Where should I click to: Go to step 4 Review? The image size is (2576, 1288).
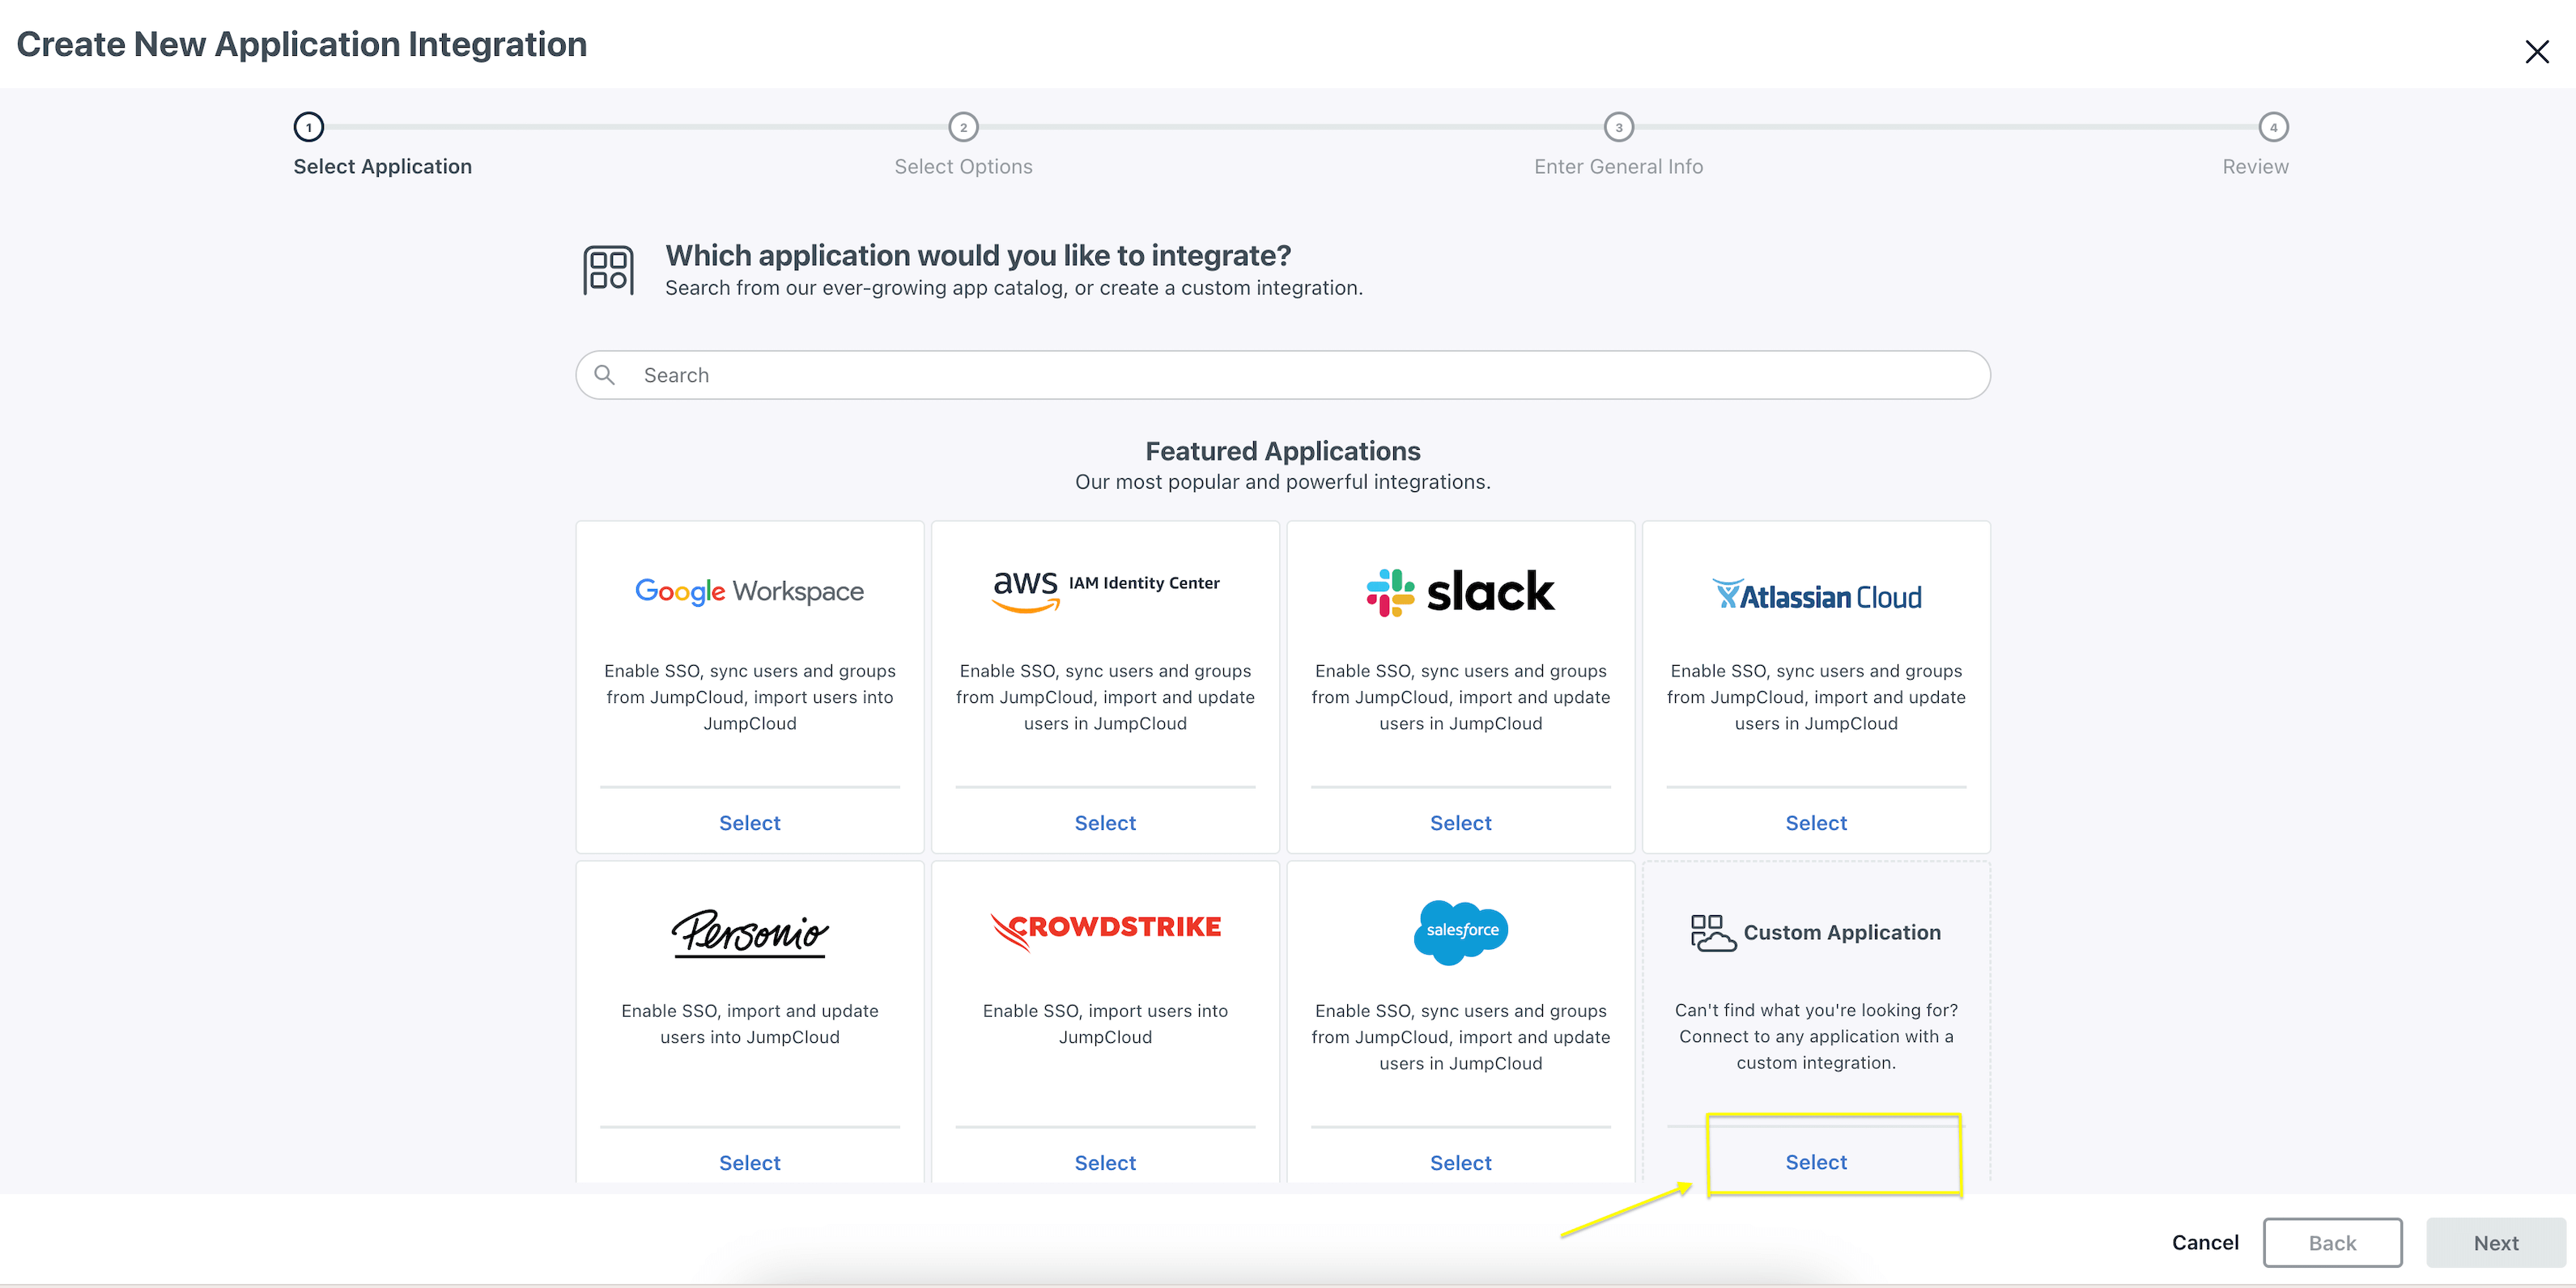[2273, 127]
